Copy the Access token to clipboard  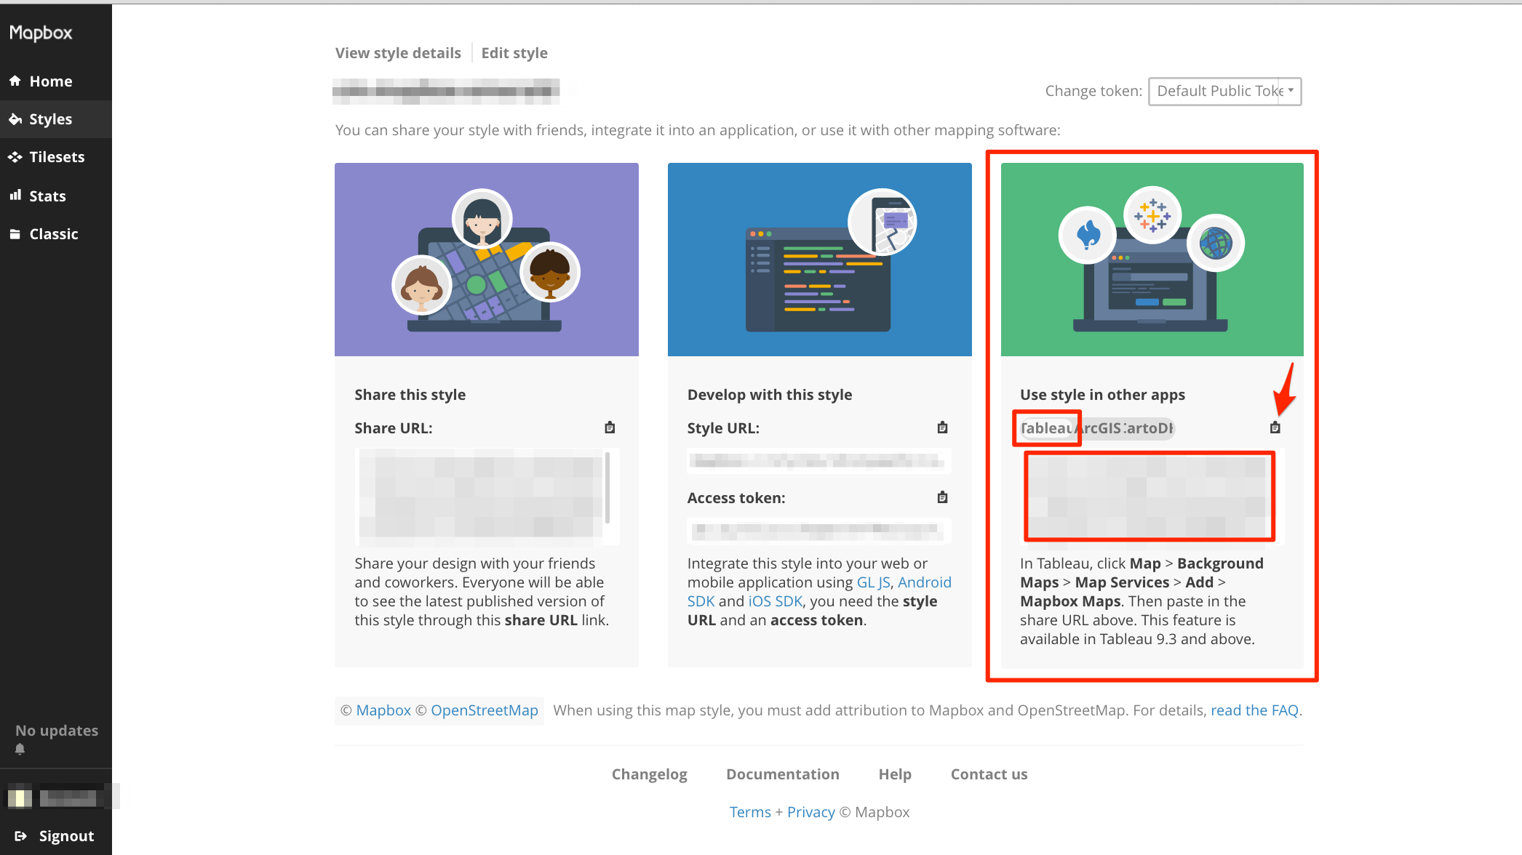[x=942, y=497]
